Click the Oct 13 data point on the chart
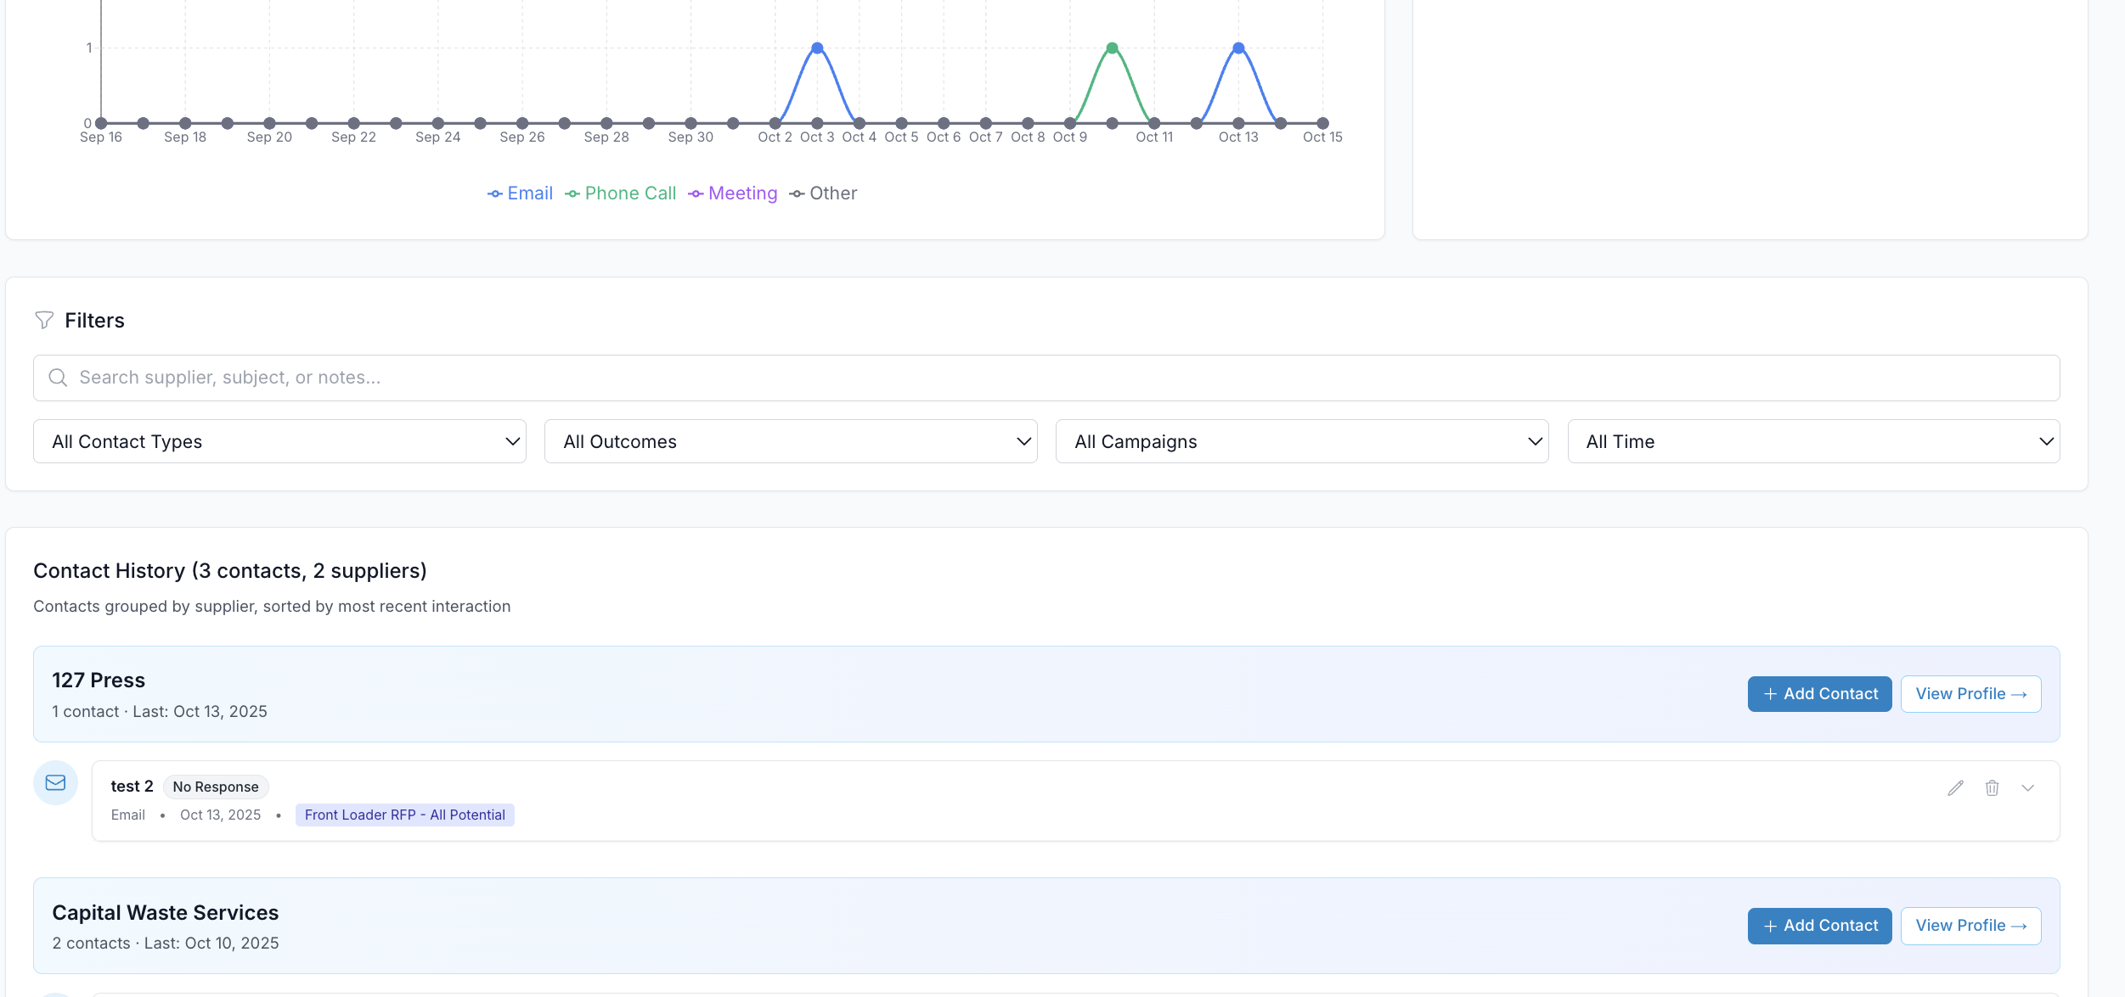2125x997 pixels. pyautogui.click(x=1237, y=48)
